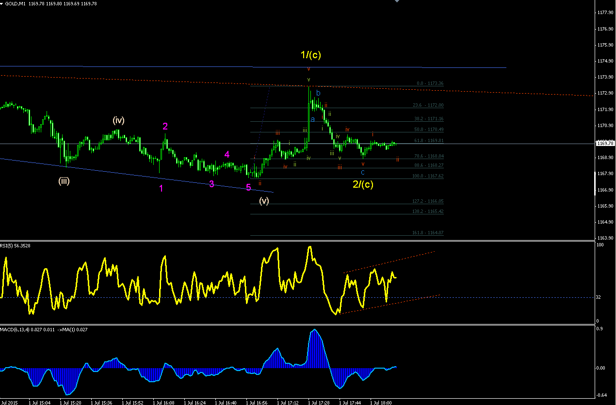The width and height of the screenshot is (616, 405).
Task: Click Fibonacci level 78.6 - 1168.84
Action: click(428, 156)
